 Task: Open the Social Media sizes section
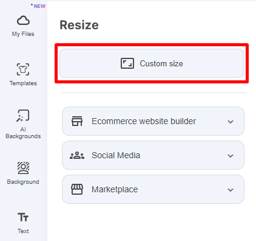(153, 155)
